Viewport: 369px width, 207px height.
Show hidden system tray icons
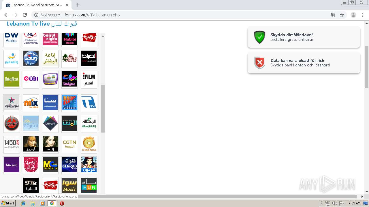(322, 203)
